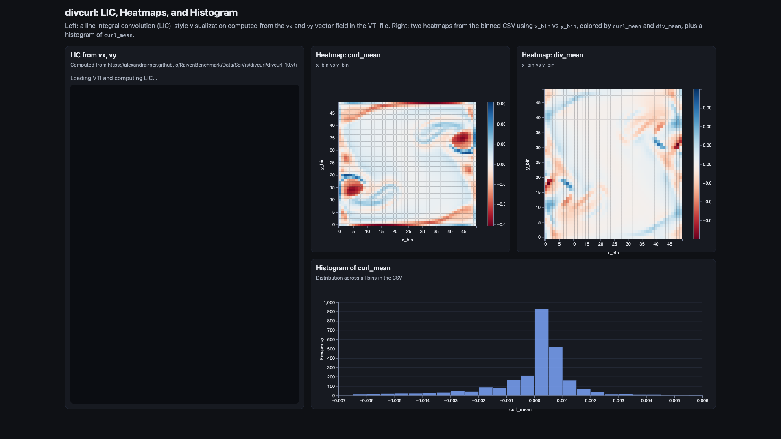The image size is (781, 439).
Task: Click the div_mean heatmap plot
Action: click(x=613, y=164)
